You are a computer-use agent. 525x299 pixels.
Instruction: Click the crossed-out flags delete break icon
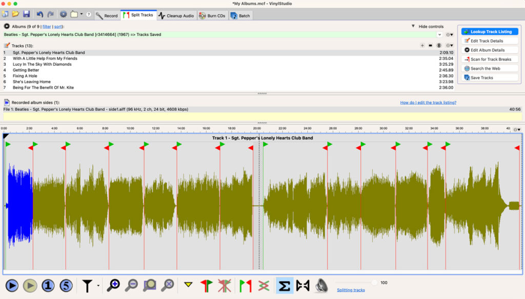pos(224,285)
